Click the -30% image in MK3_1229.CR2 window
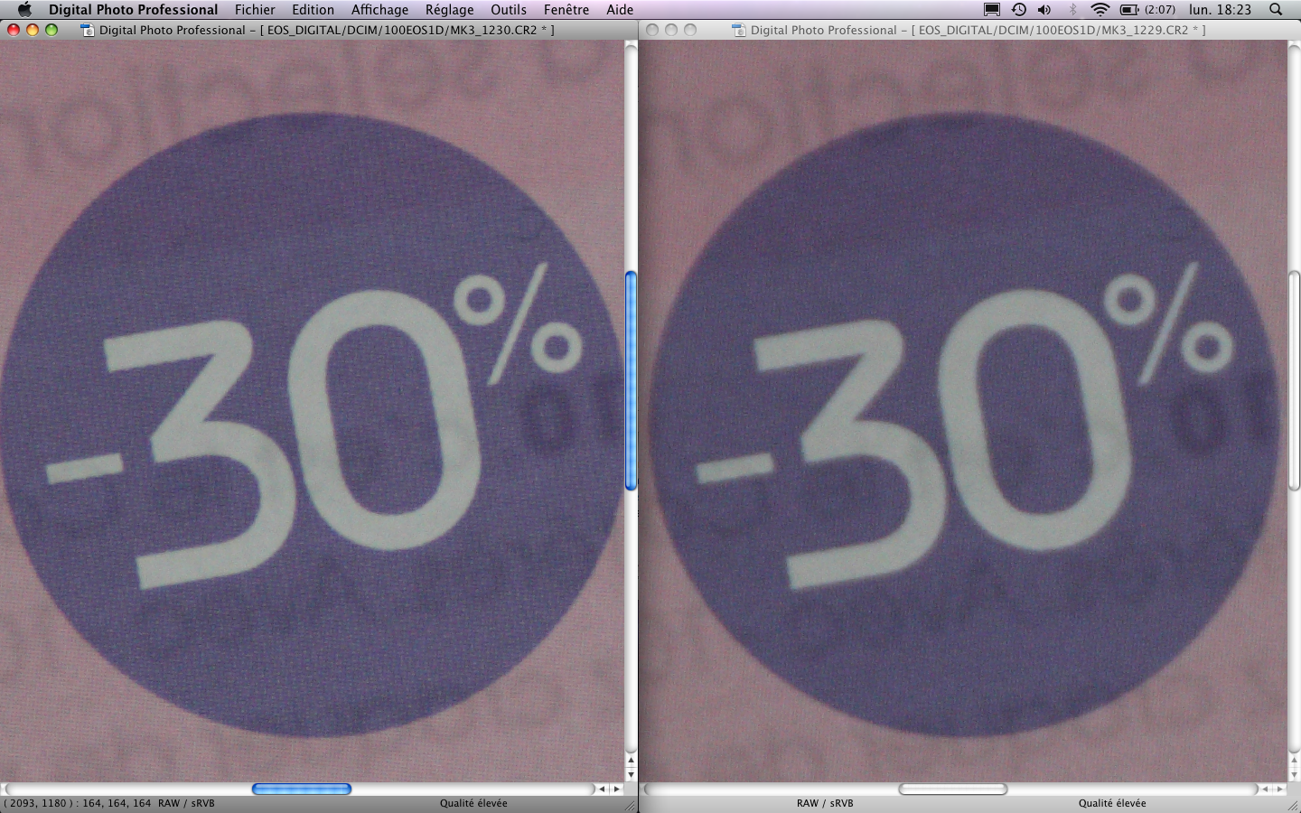The width and height of the screenshot is (1301, 813). (x=962, y=411)
